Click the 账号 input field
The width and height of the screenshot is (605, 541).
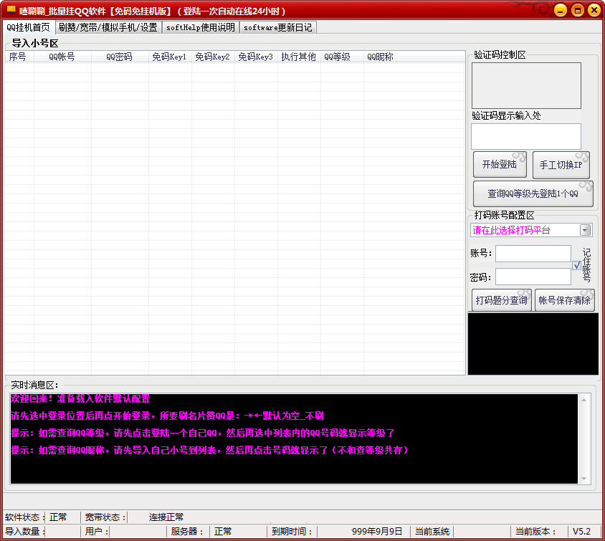tap(533, 254)
